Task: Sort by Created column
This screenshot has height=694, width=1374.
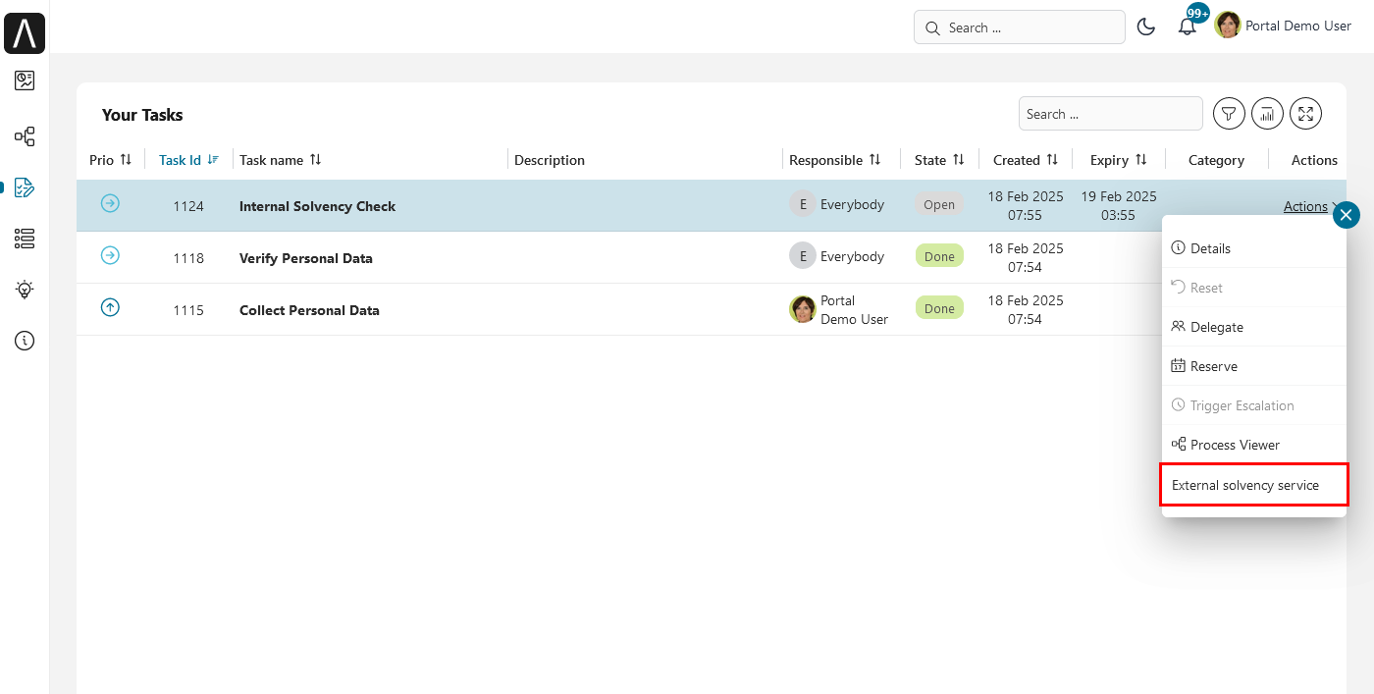Action: (x=1052, y=159)
